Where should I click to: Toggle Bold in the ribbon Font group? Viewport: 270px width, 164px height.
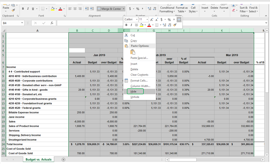click(23, 9)
